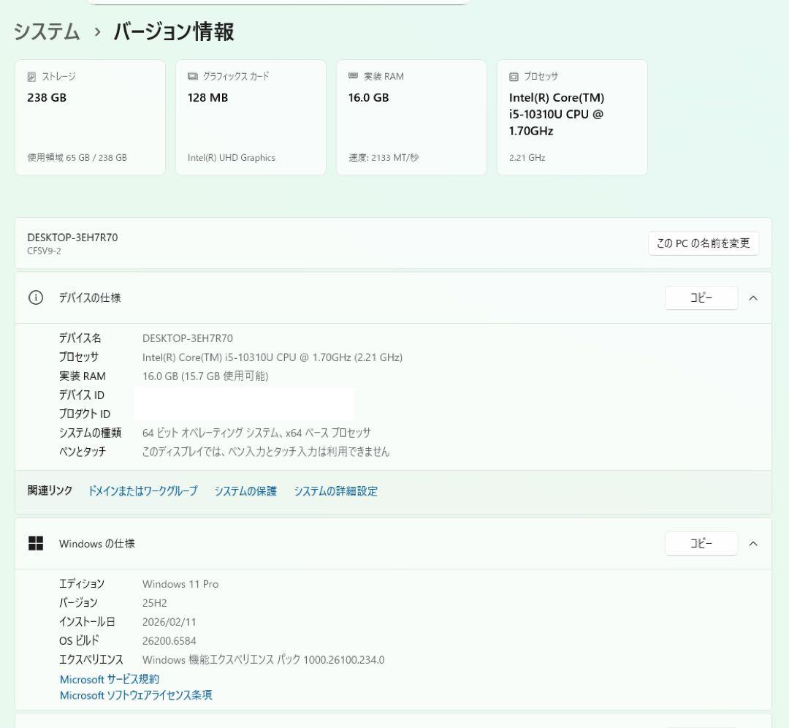Click the プロセッサ processor icon
Image resolution: width=789 pixels, height=728 pixels.
(512, 76)
